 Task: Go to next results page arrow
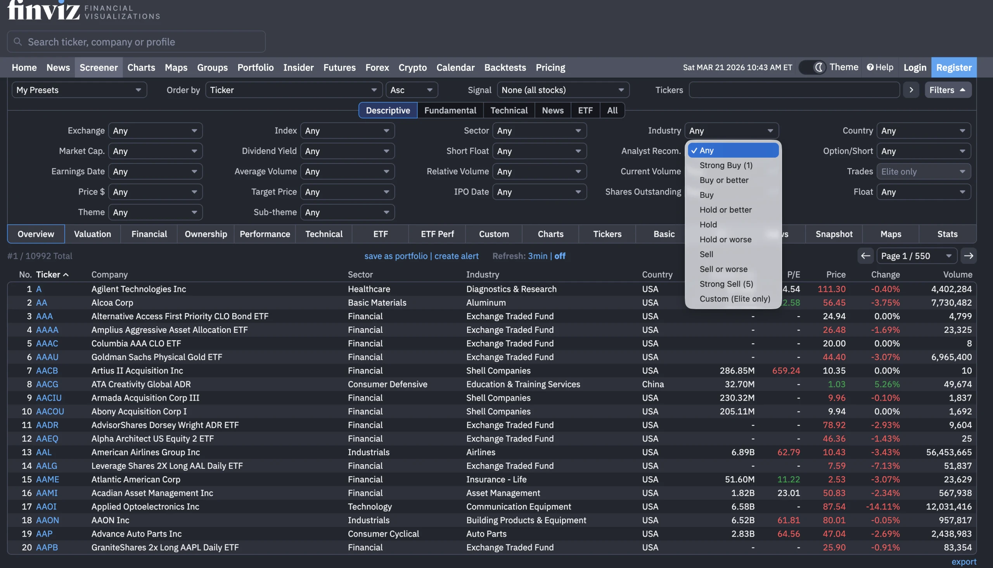click(969, 256)
